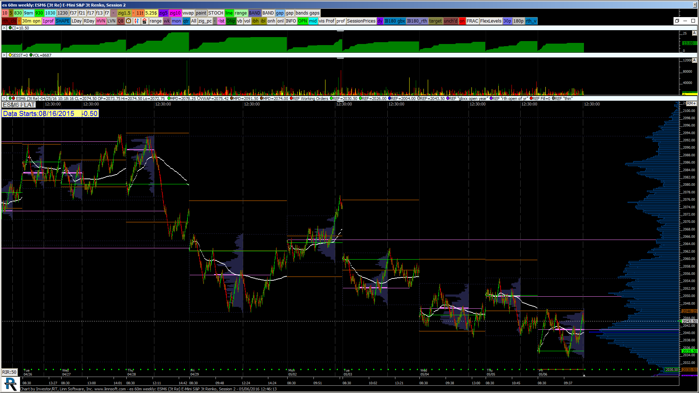Click the candlestick chart icon button
The image size is (699, 393).
[137, 21]
